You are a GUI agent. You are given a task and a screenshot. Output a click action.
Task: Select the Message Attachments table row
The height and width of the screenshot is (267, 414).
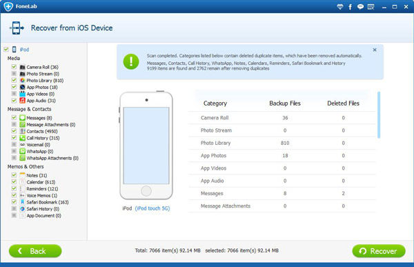coord(282,206)
